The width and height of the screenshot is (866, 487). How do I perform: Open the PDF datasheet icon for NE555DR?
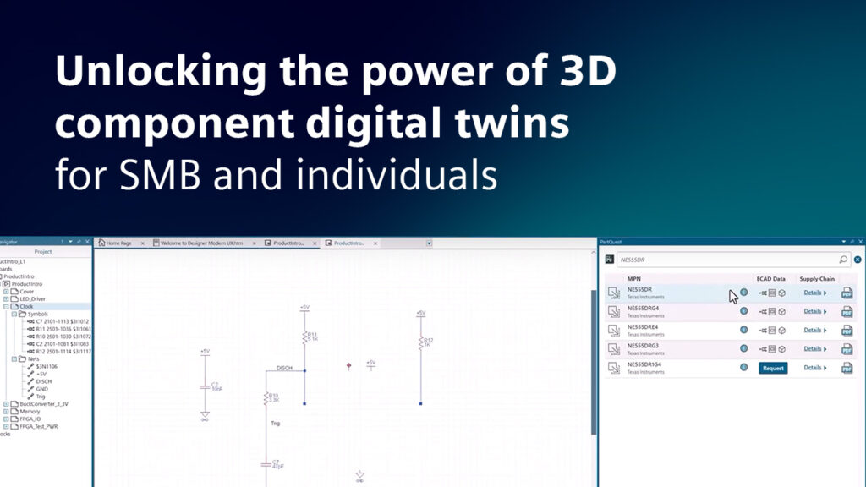pos(847,293)
